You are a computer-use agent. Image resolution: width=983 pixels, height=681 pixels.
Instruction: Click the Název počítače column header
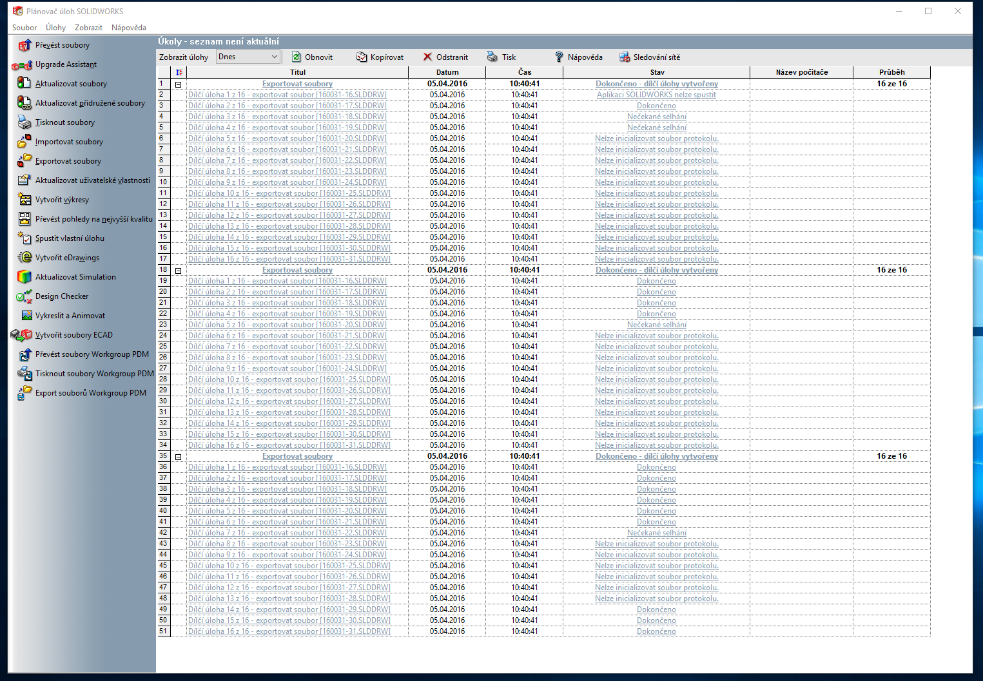click(x=802, y=72)
